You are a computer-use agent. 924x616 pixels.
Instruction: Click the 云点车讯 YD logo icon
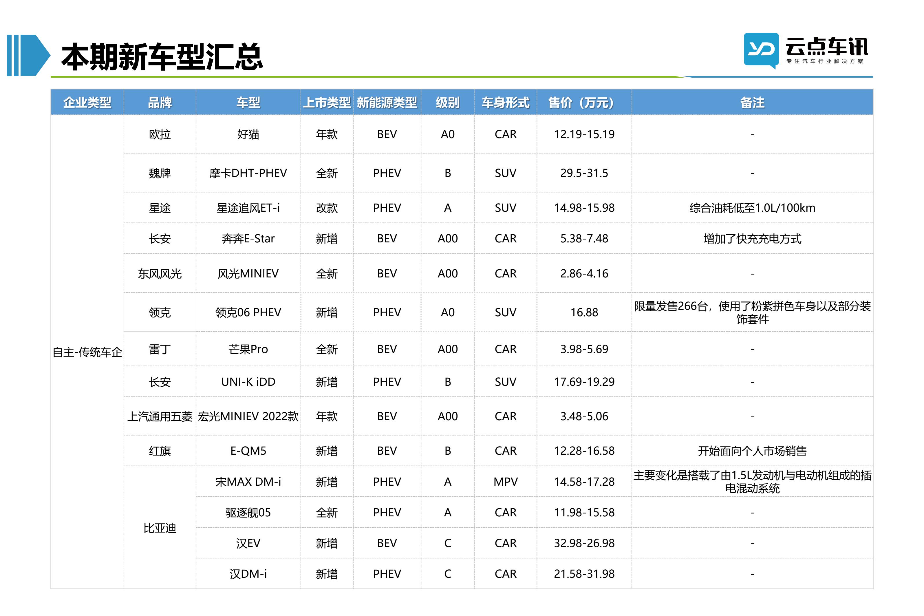761,51
